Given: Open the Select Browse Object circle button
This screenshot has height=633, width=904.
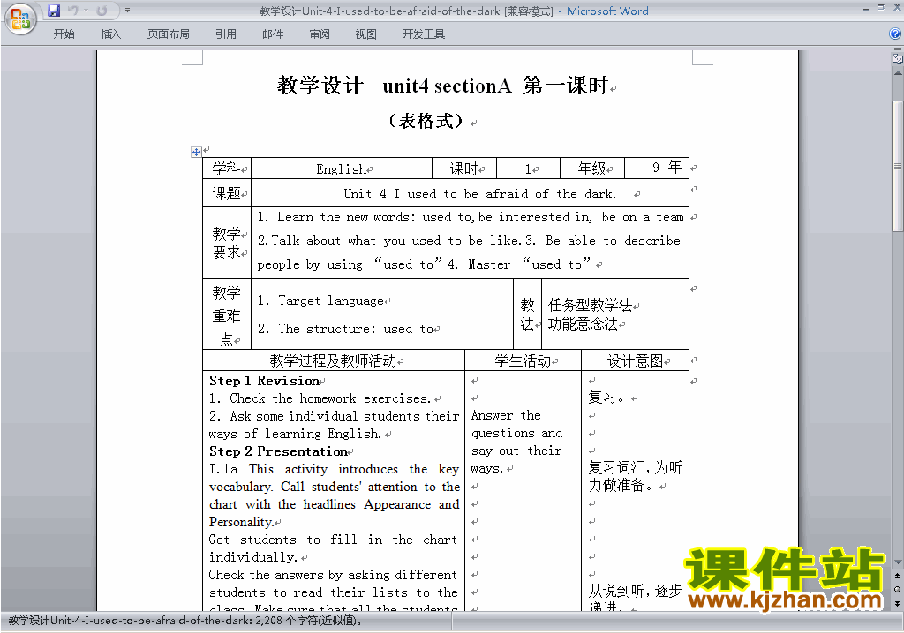Looking at the screenshot, I should pyautogui.click(x=897, y=589).
